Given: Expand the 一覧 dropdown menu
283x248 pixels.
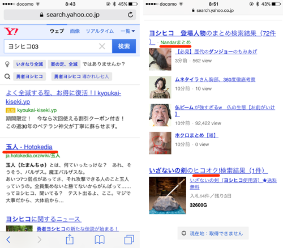Looking at the screenshot, I should click(x=128, y=31).
